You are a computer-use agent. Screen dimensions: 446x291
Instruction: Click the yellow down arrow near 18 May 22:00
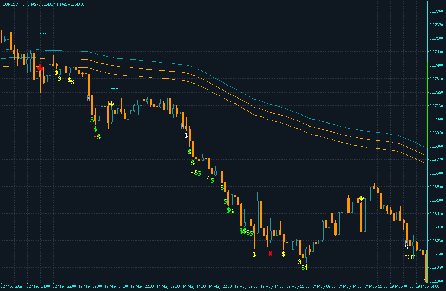click(361, 198)
